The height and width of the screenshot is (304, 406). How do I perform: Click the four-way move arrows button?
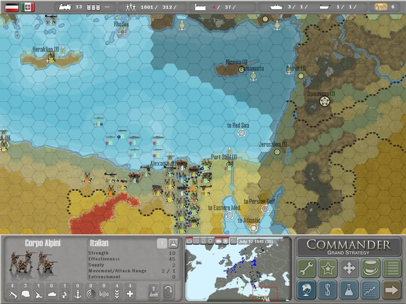click(349, 268)
